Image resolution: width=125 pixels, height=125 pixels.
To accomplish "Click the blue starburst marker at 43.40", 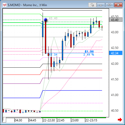I will tap(45, 19).
